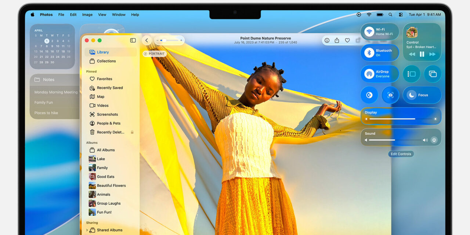
Task: Open AirPlay audio output button
Action: [x=434, y=140]
